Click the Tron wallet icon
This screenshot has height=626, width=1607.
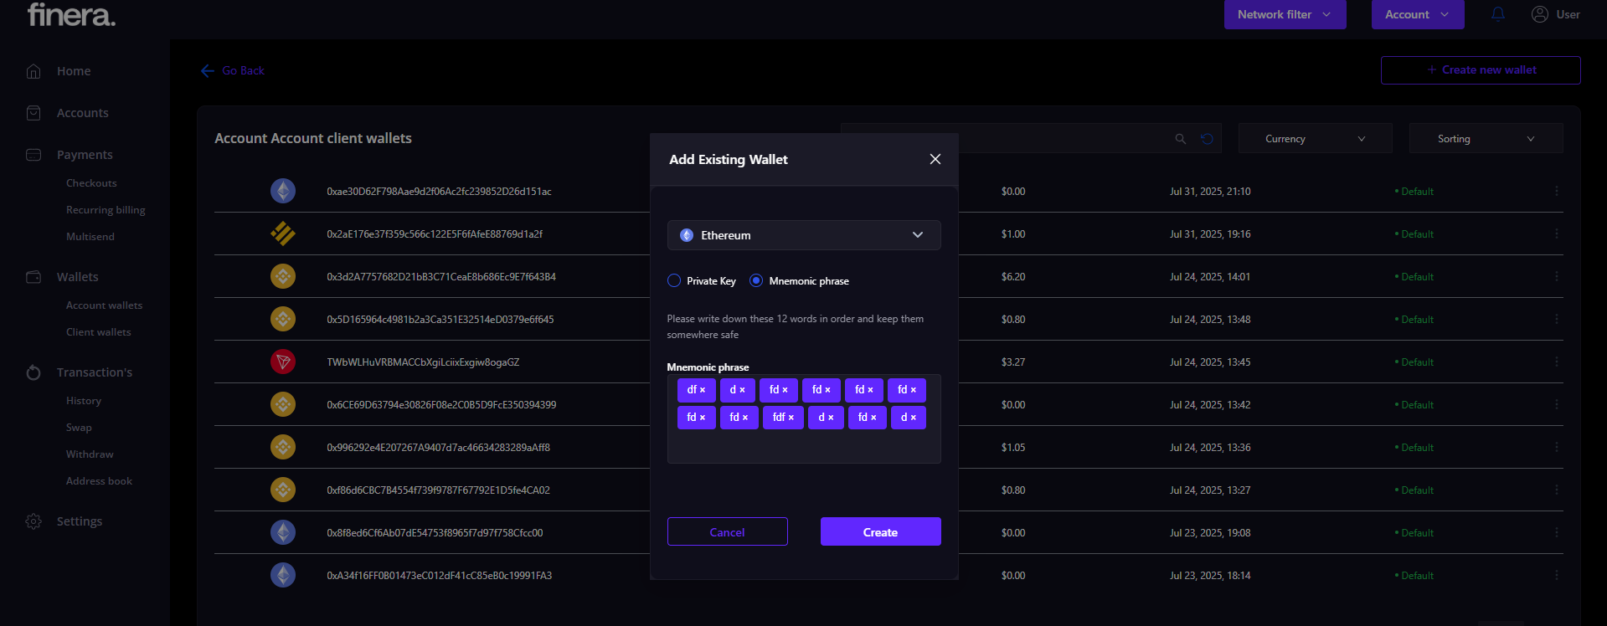(x=283, y=362)
